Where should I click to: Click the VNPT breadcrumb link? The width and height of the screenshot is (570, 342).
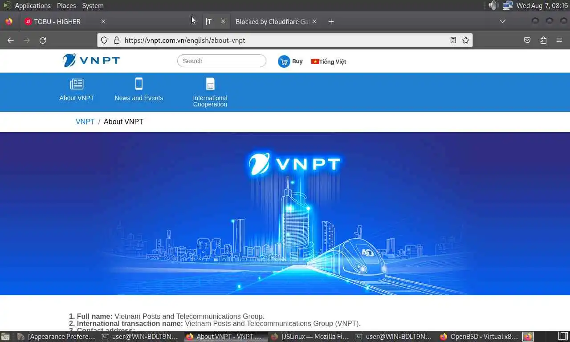click(x=85, y=122)
